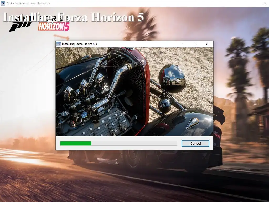Minimize the Installing Forza Horizon 5 dialog
The height and width of the screenshot is (202, 269).
[183, 44]
